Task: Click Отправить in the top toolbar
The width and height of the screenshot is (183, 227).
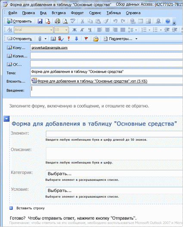Action: pos(19,21)
